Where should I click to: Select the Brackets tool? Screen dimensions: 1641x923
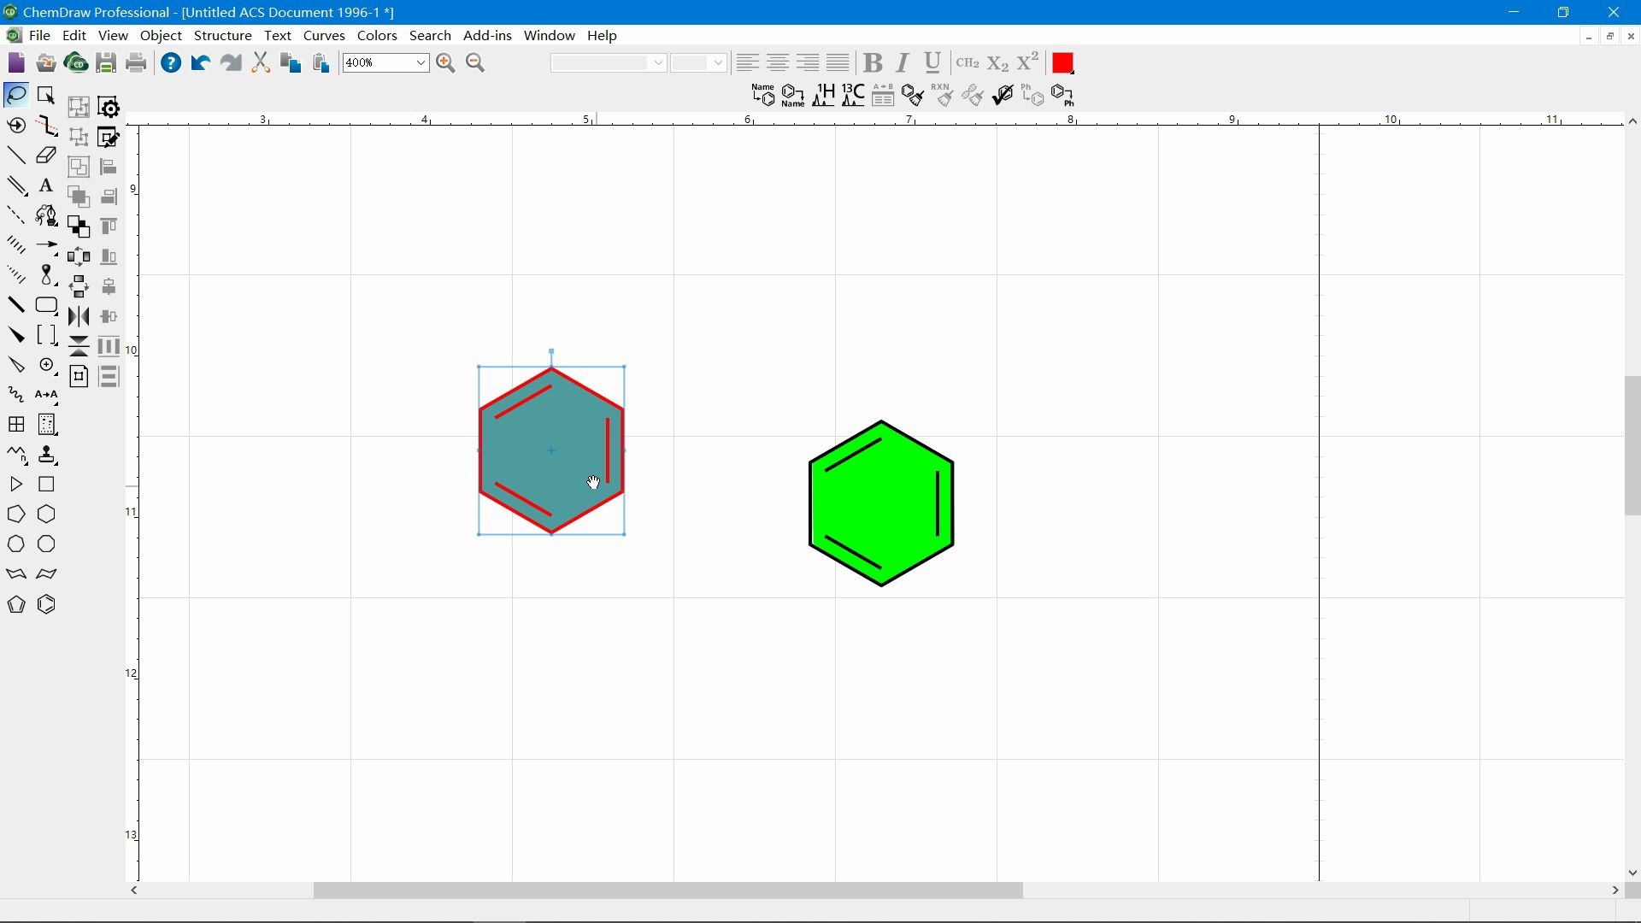(46, 335)
